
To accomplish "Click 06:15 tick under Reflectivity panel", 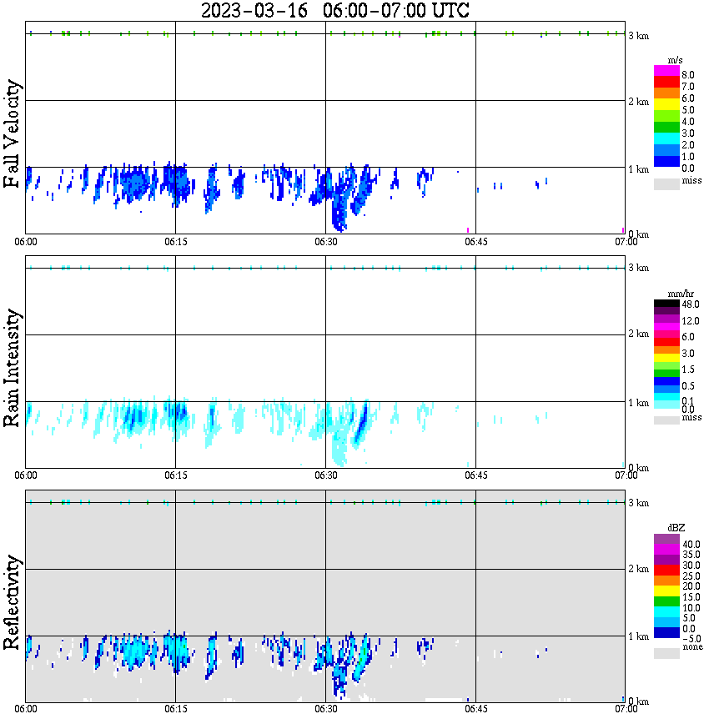I will pos(175,709).
